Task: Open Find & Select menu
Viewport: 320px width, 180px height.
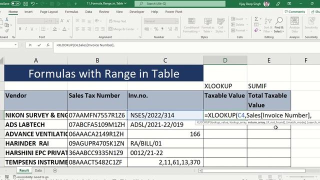Action: tap(279, 25)
